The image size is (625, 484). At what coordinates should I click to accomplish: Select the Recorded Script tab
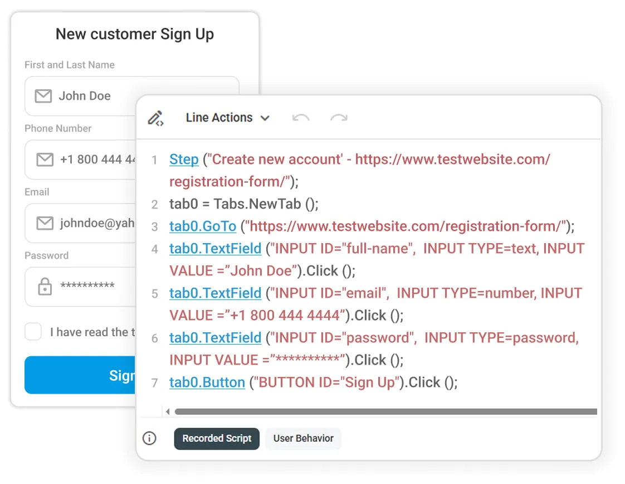coord(216,439)
